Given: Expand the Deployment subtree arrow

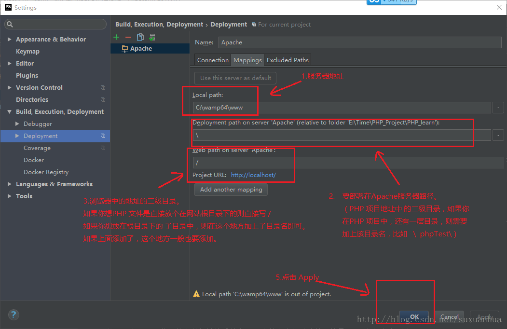Looking at the screenshot, I should (x=17, y=136).
